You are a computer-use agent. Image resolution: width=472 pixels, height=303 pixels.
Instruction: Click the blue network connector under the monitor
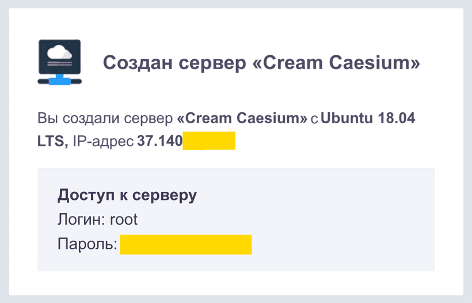click(60, 81)
